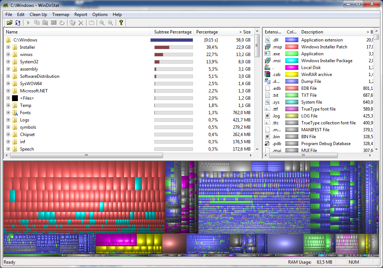This screenshot has width=383, height=268.
Task: Open the Report menu
Action: pyautogui.click(x=81, y=14)
